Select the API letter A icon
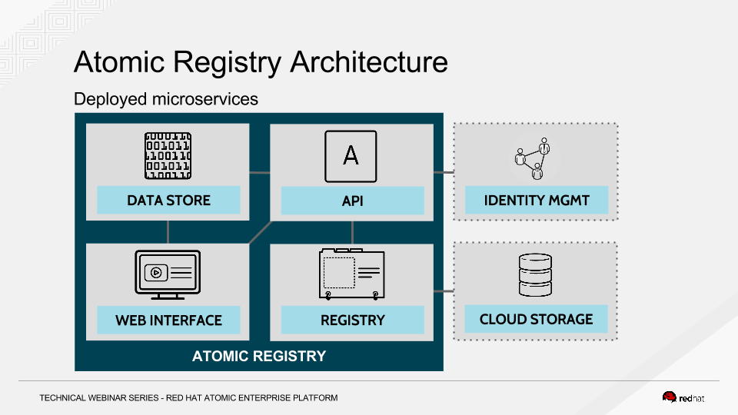738x415 pixels. (351, 155)
